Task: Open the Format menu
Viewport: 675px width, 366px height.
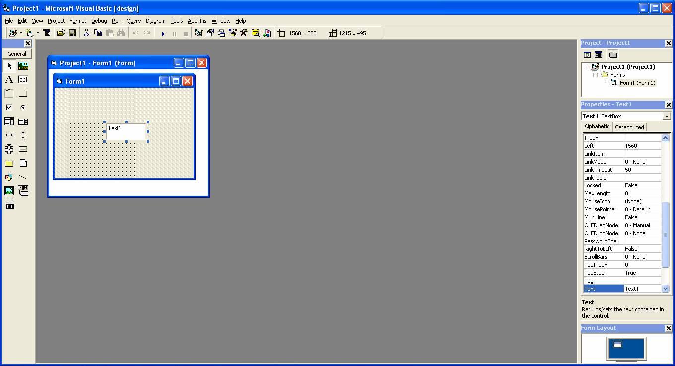Action: pyautogui.click(x=78, y=21)
